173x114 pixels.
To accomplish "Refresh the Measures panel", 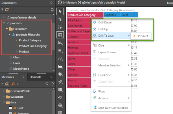I will pyautogui.click(x=52, y=84).
